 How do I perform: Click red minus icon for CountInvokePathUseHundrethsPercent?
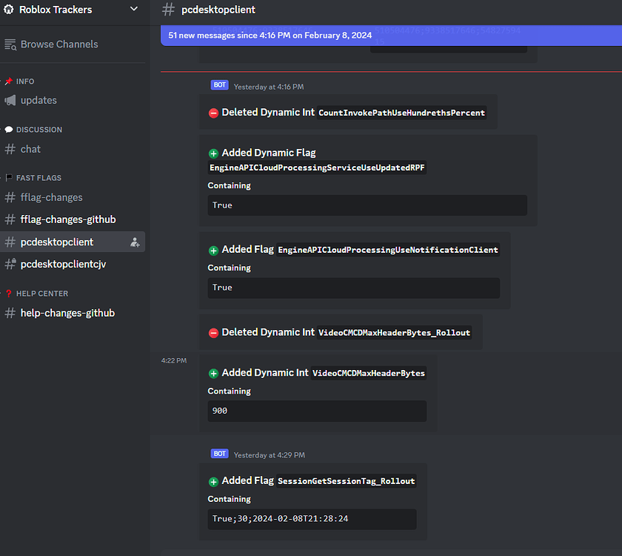click(213, 113)
